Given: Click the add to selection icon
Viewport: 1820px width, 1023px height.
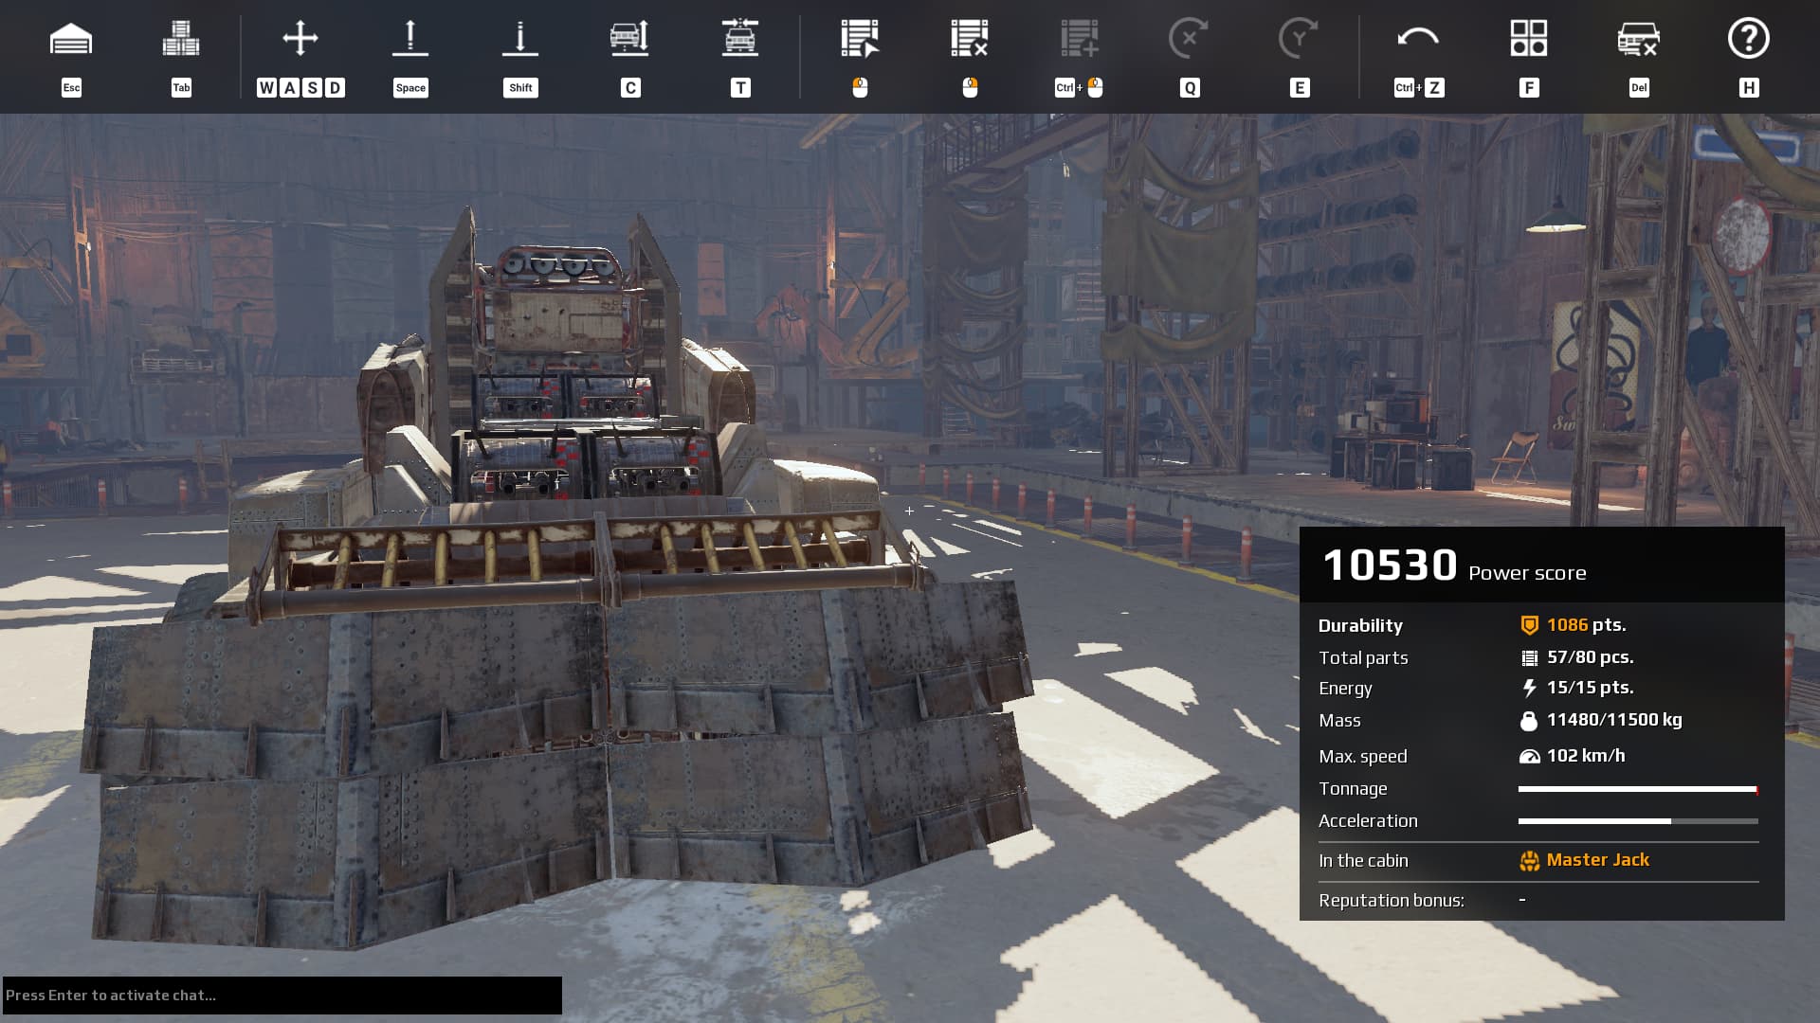Looking at the screenshot, I should pyautogui.click(x=1080, y=39).
